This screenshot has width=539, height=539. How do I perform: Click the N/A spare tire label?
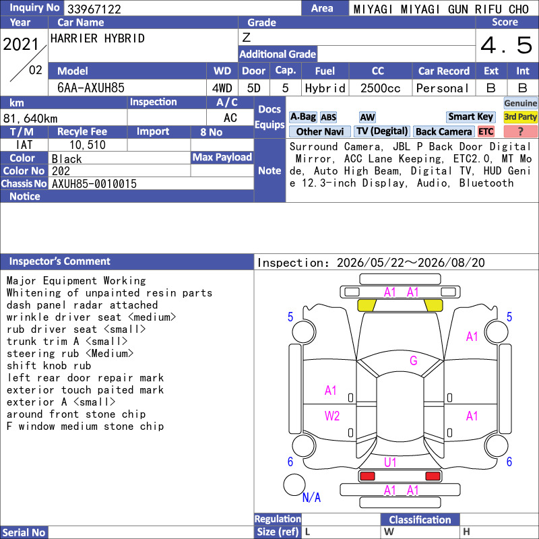(311, 497)
